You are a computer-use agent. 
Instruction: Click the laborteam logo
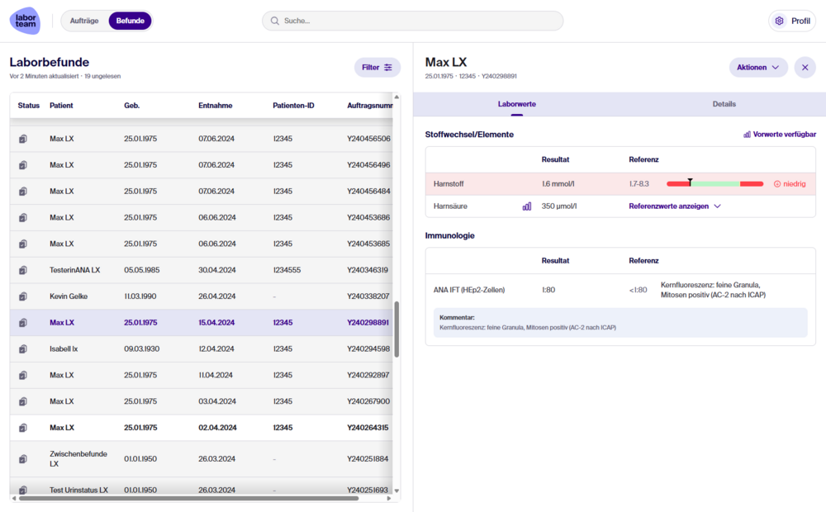pyautogui.click(x=25, y=21)
